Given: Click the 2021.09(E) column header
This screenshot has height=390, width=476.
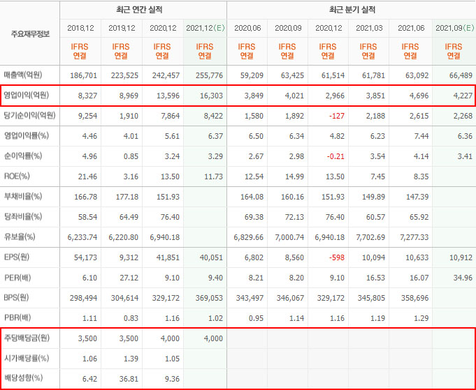Looking at the screenshot, I should [x=454, y=28].
